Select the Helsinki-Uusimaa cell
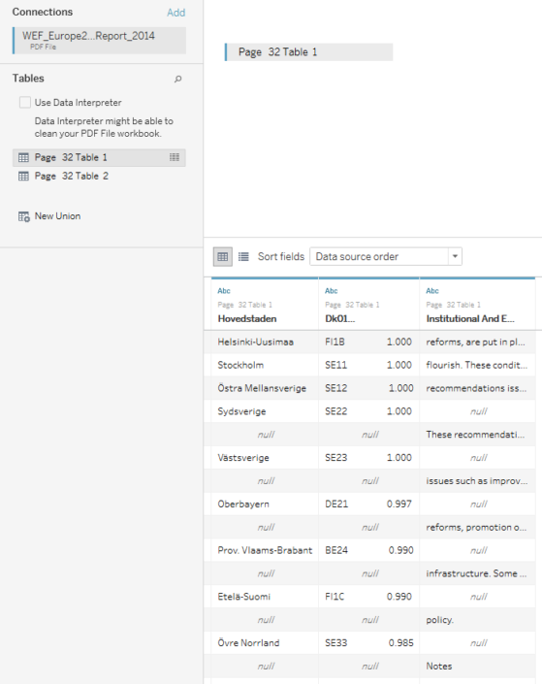Image resolution: width=542 pixels, height=684 pixels. click(261, 342)
